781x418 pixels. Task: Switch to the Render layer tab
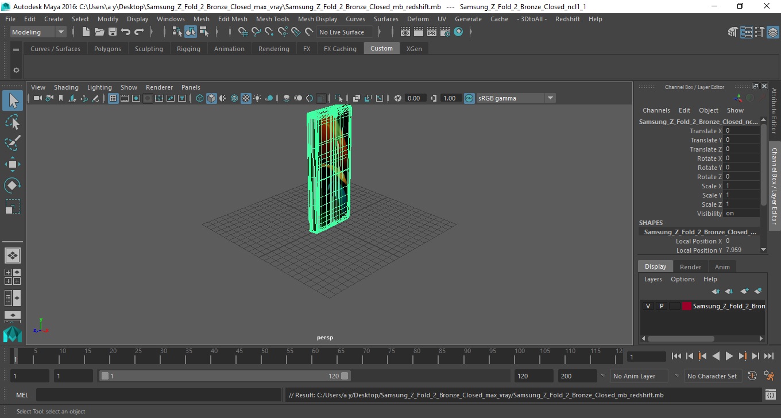[x=690, y=267]
